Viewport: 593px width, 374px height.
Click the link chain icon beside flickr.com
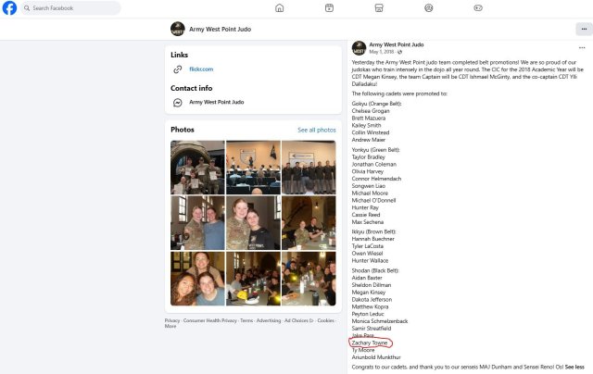coord(177,69)
